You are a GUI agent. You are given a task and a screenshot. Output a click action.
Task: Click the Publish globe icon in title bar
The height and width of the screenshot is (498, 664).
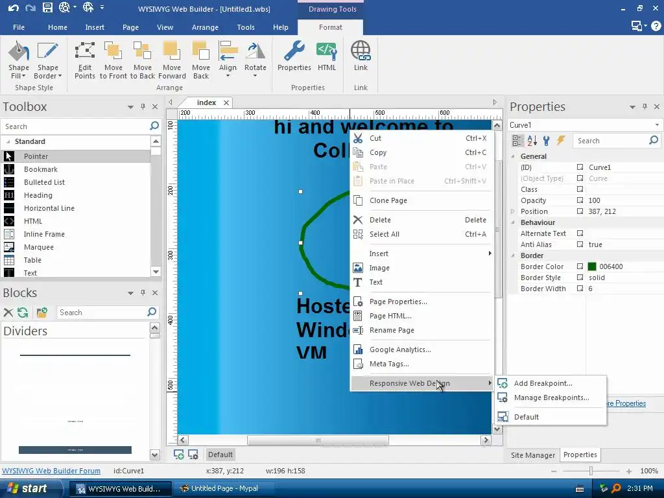coord(88,8)
